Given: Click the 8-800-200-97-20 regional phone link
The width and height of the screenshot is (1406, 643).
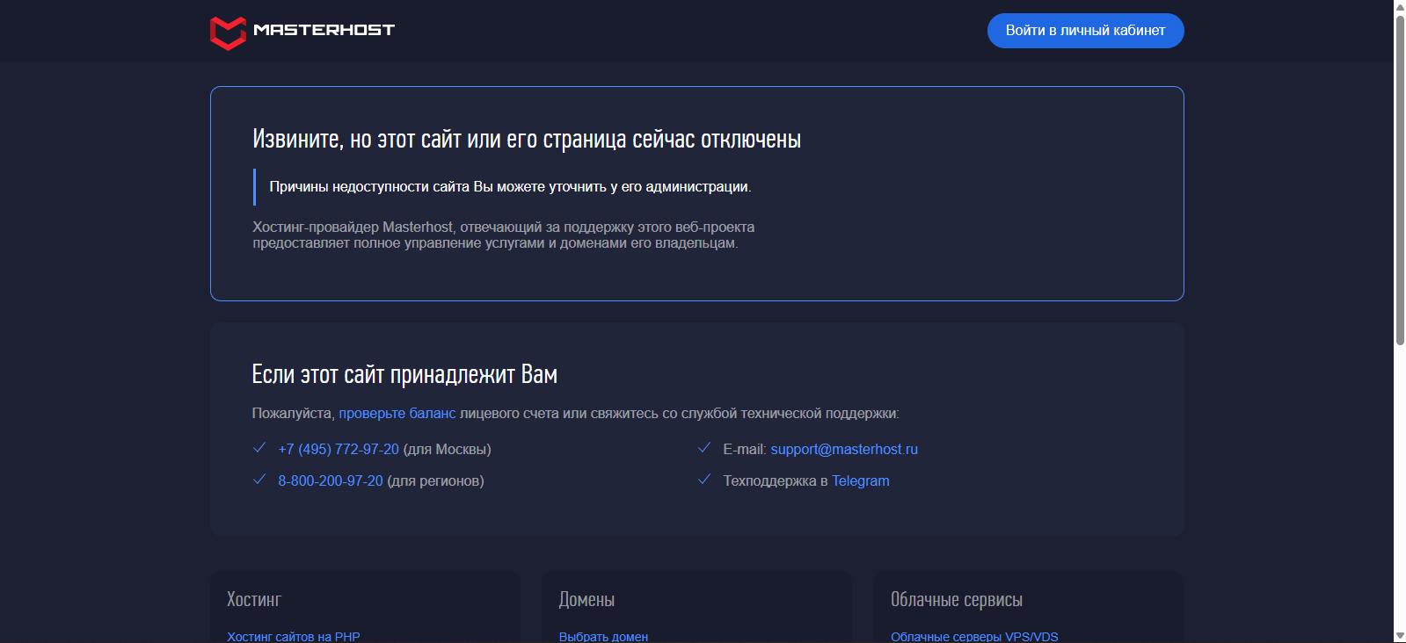Looking at the screenshot, I should 331,481.
